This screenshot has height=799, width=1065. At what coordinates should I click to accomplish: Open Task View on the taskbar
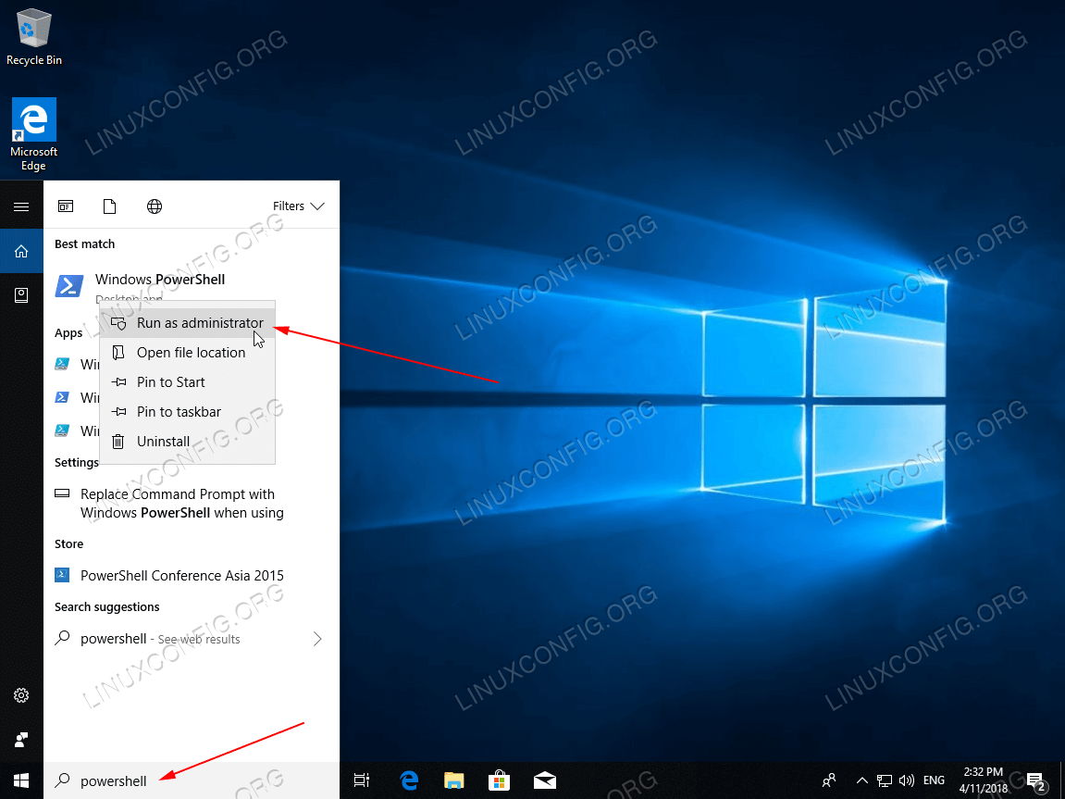pyautogui.click(x=362, y=780)
